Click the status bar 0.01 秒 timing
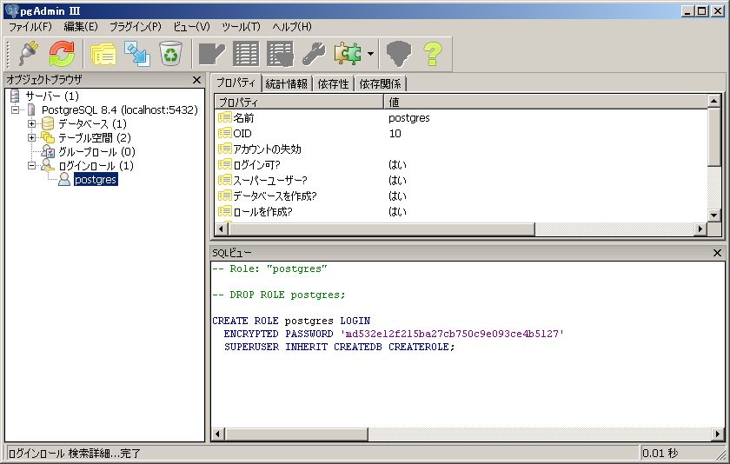 pos(660,453)
